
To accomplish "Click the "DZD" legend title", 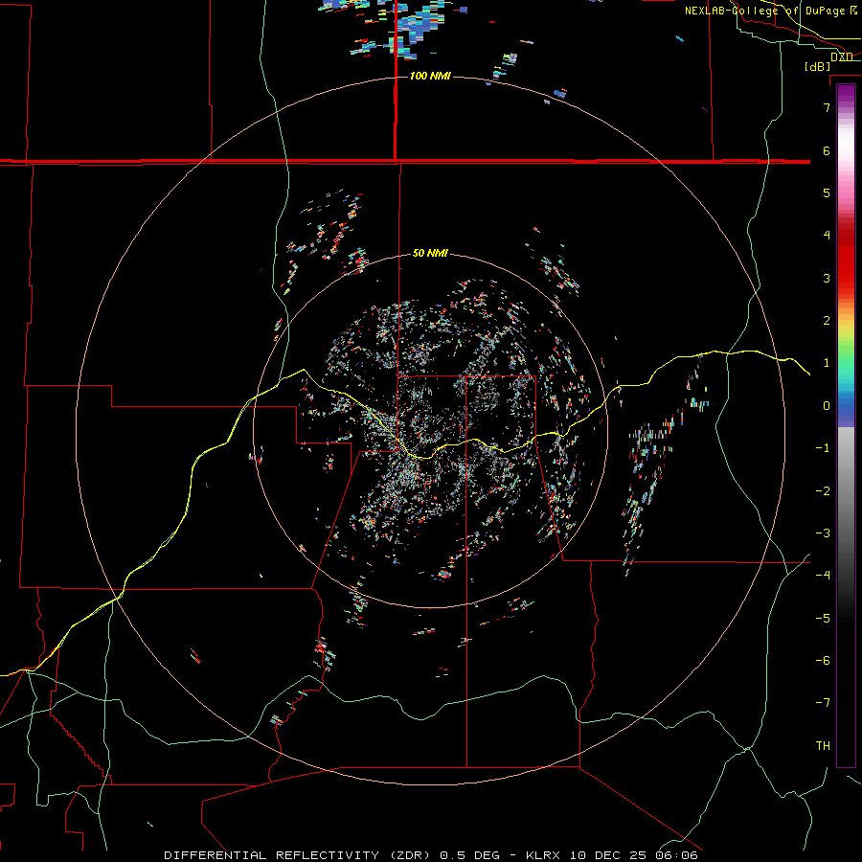I will (841, 57).
